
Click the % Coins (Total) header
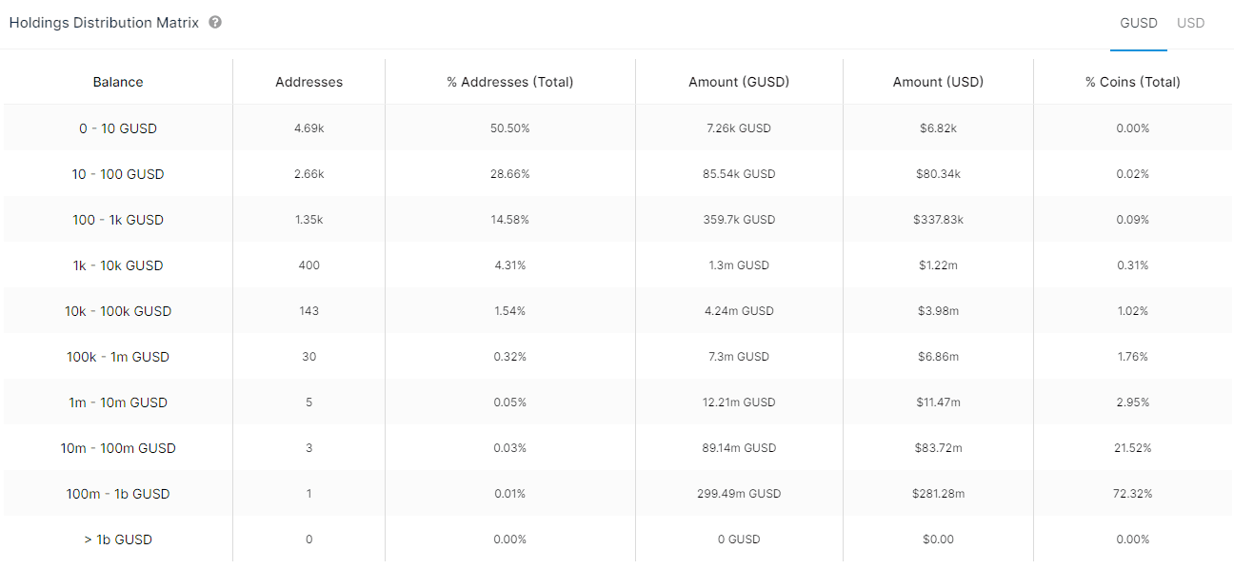1132,82
